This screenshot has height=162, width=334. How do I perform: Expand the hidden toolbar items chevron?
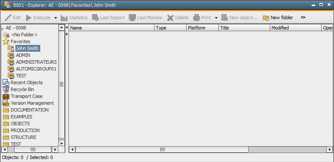pyautogui.click(x=303, y=18)
